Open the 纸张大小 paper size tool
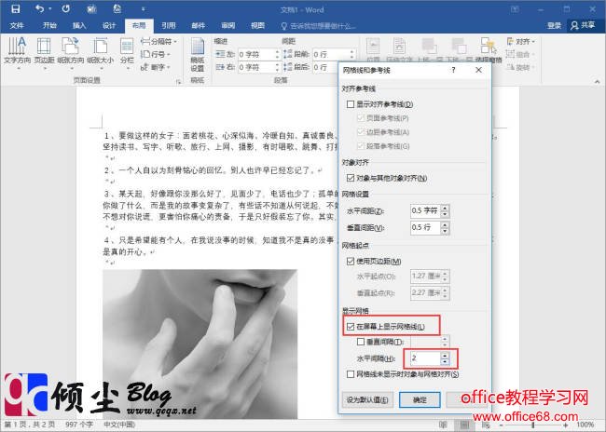 [100, 52]
